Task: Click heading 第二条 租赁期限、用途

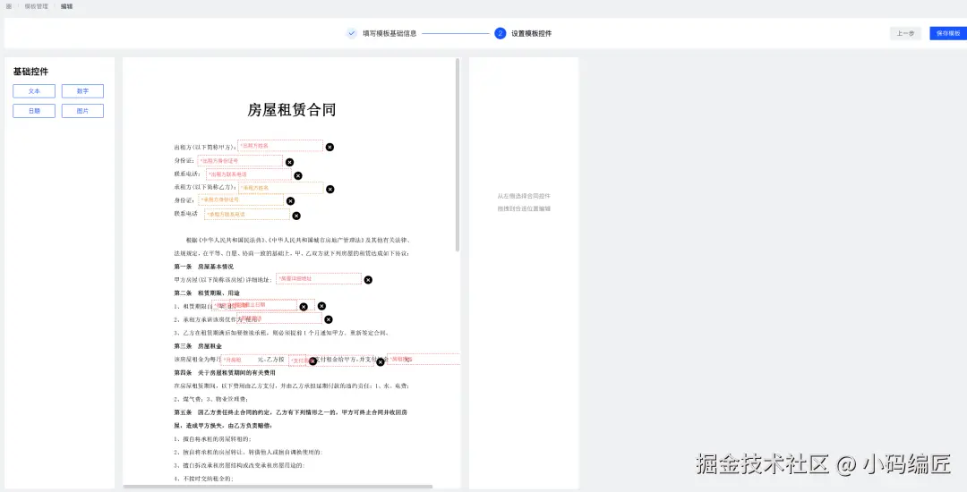Action: point(207,293)
